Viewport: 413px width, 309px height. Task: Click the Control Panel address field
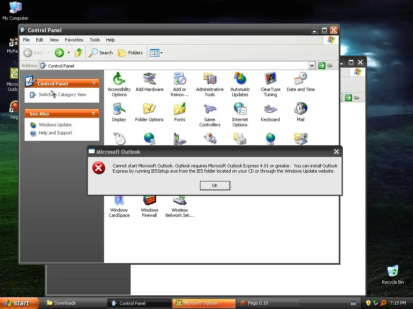174,66
